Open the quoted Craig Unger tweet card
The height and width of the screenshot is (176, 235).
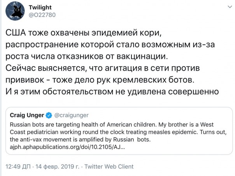[x=117, y=132]
